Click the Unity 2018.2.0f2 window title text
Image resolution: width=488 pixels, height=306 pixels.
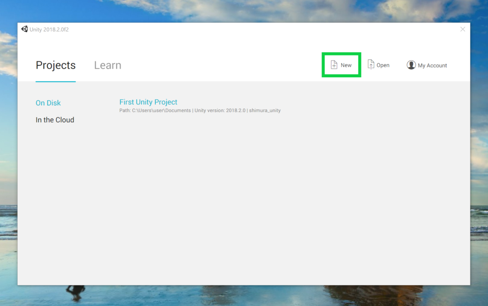49,30
